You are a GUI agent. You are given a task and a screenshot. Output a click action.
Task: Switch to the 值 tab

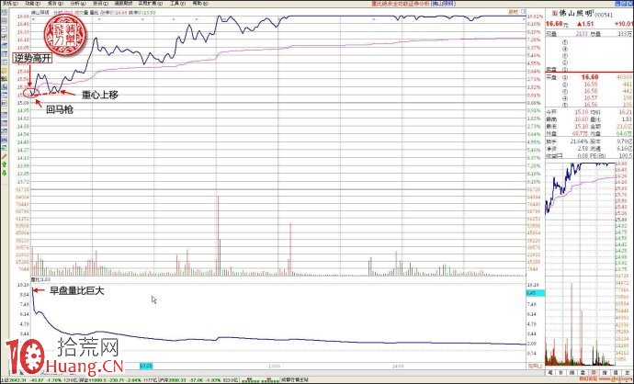click(x=617, y=373)
